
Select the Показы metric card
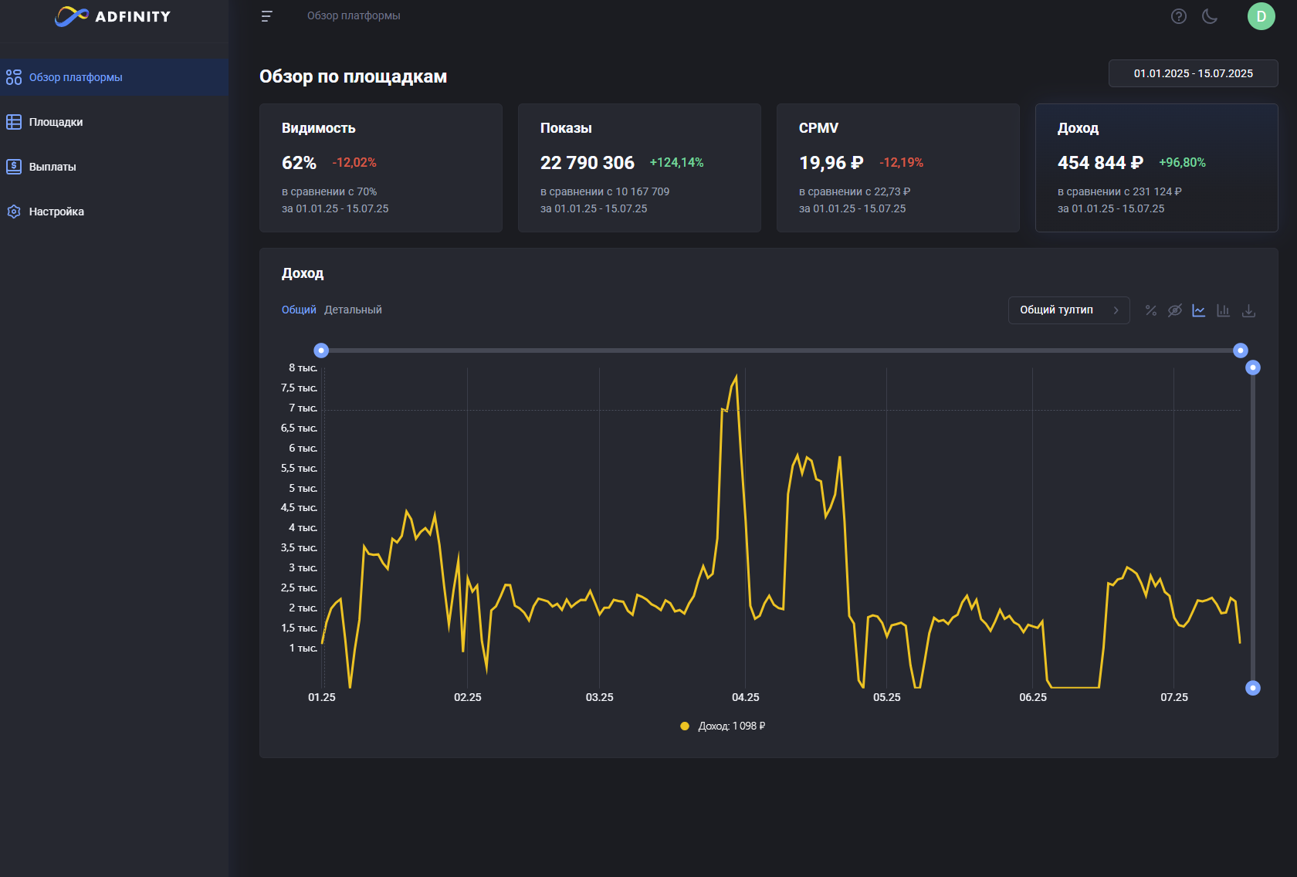point(639,168)
